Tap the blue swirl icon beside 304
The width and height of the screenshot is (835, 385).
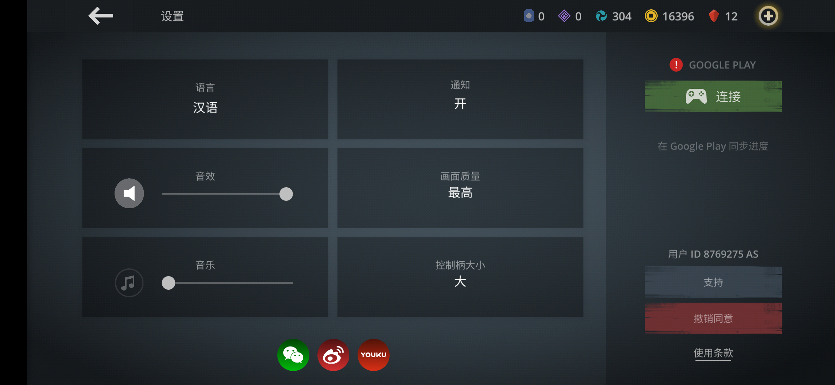pos(601,16)
